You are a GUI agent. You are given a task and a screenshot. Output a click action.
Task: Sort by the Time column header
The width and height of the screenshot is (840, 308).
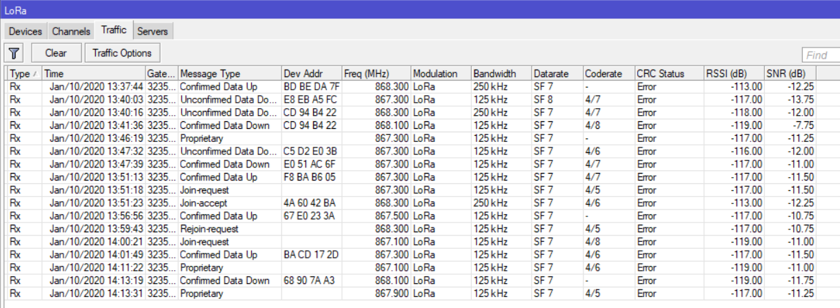click(92, 74)
